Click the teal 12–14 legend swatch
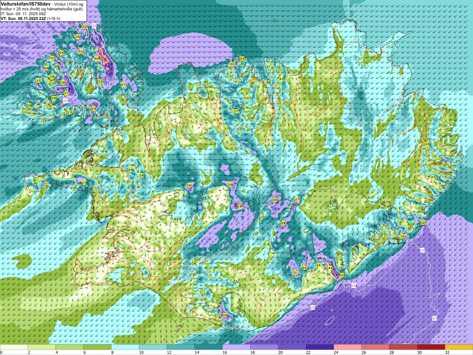The width and height of the screenshot is (473, 355). pyautogui.click(x=181, y=347)
